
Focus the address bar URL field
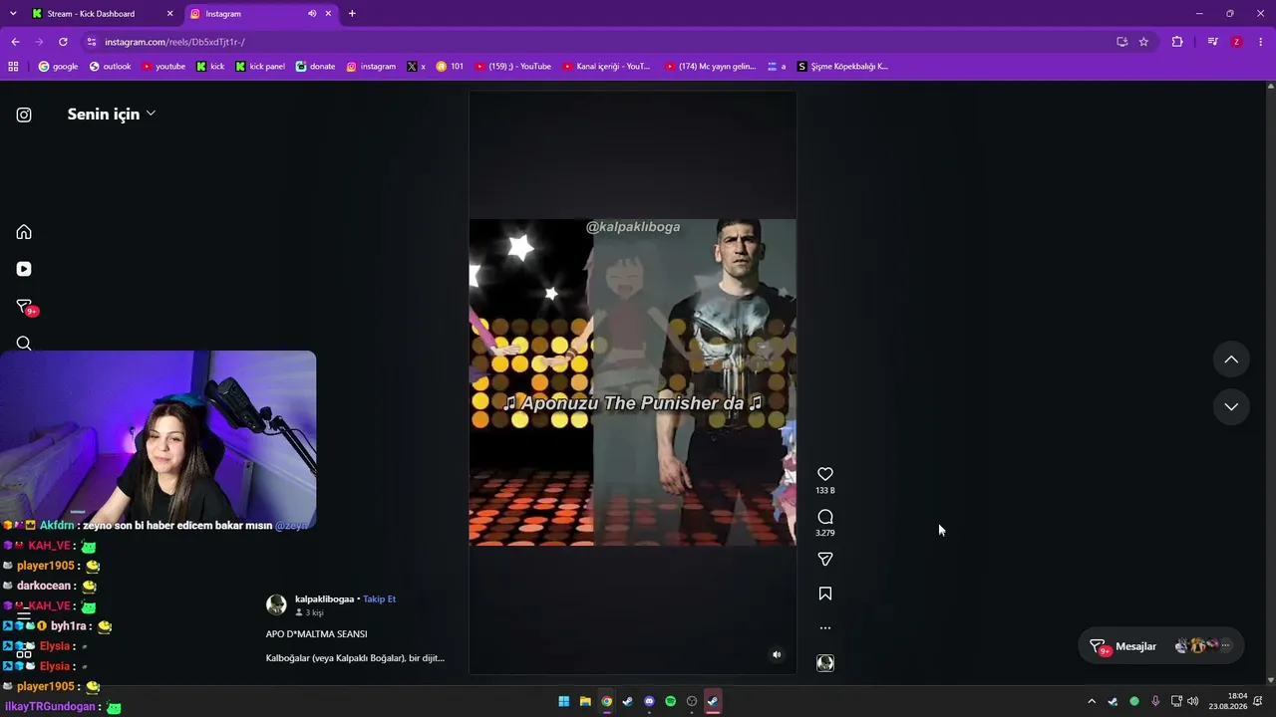(598, 42)
